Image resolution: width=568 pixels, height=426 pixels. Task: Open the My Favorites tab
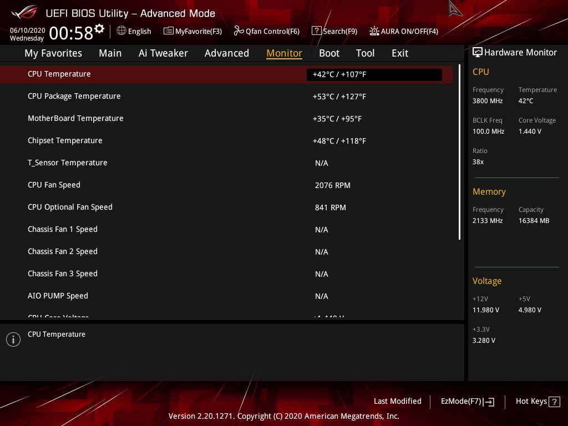[53, 53]
